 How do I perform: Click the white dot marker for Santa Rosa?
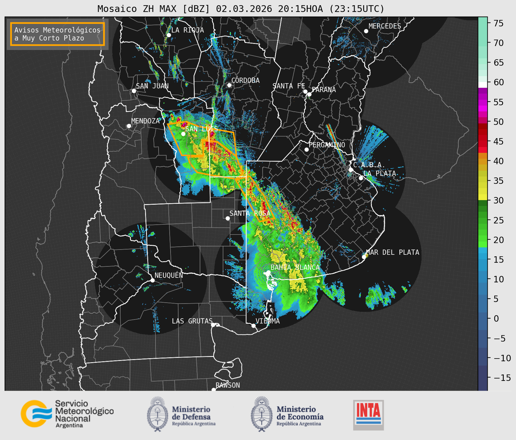pyautogui.click(x=228, y=218)
